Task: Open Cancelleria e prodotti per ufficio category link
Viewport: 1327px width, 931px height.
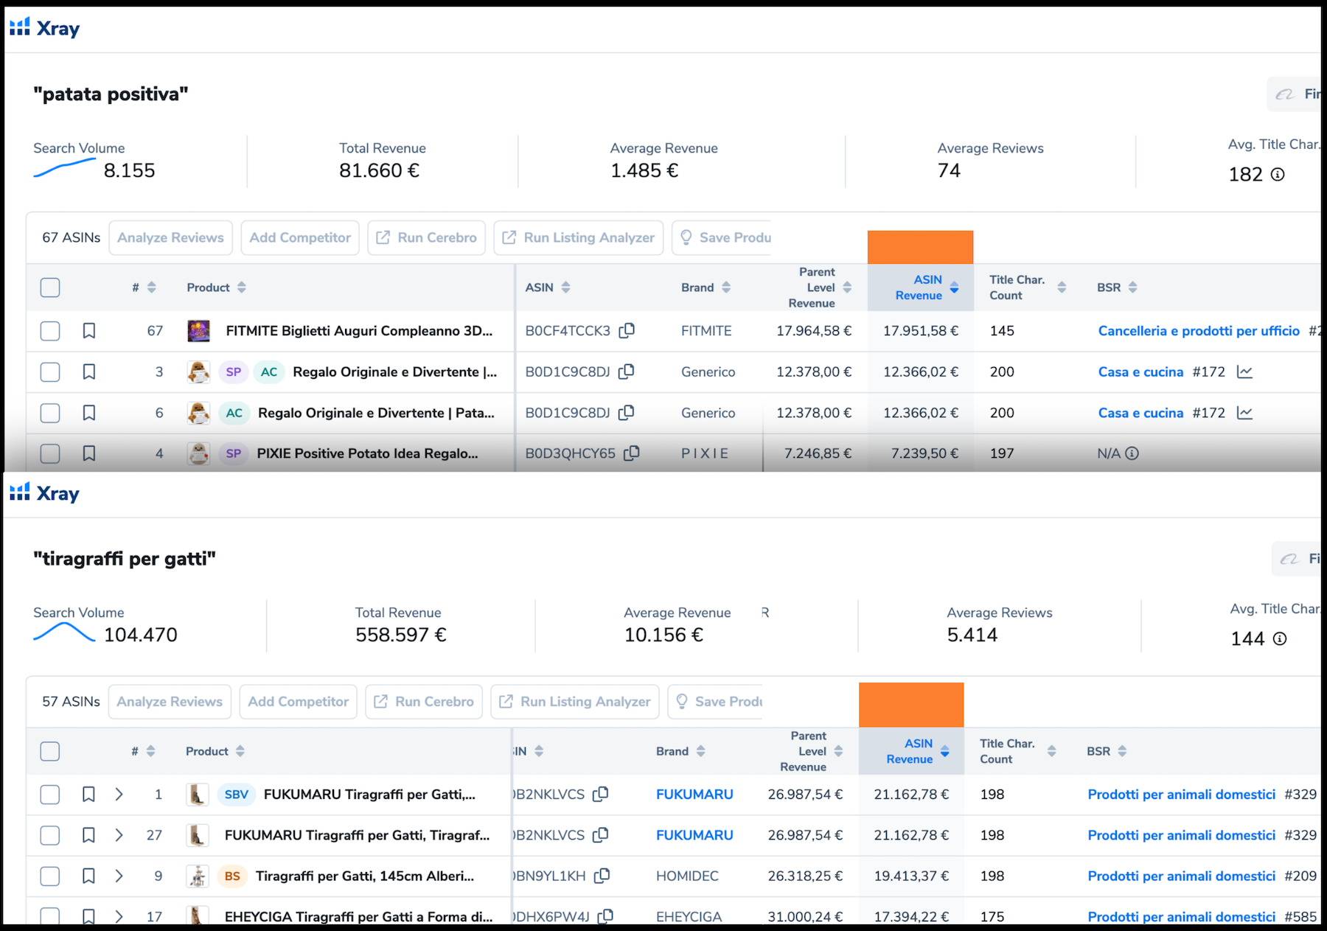Action: click(x=1199, y=331)
